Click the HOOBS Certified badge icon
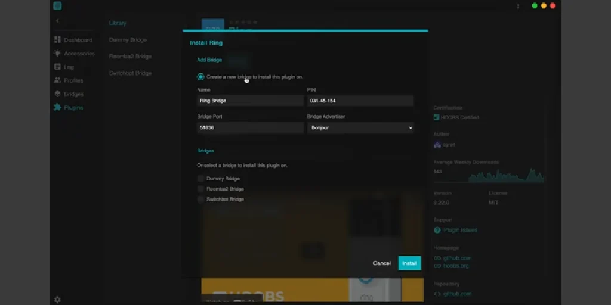Screen dimensions: 611x305 pyautogui.click(x=436, y=117)
